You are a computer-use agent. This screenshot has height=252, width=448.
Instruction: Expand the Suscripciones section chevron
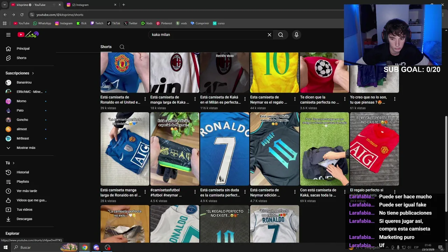tap(33, 73)
